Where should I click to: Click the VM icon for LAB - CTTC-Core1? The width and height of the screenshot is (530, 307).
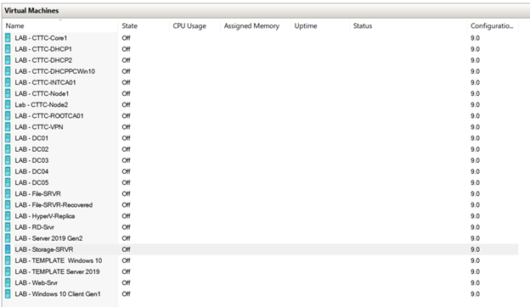(x=8, y=38)
